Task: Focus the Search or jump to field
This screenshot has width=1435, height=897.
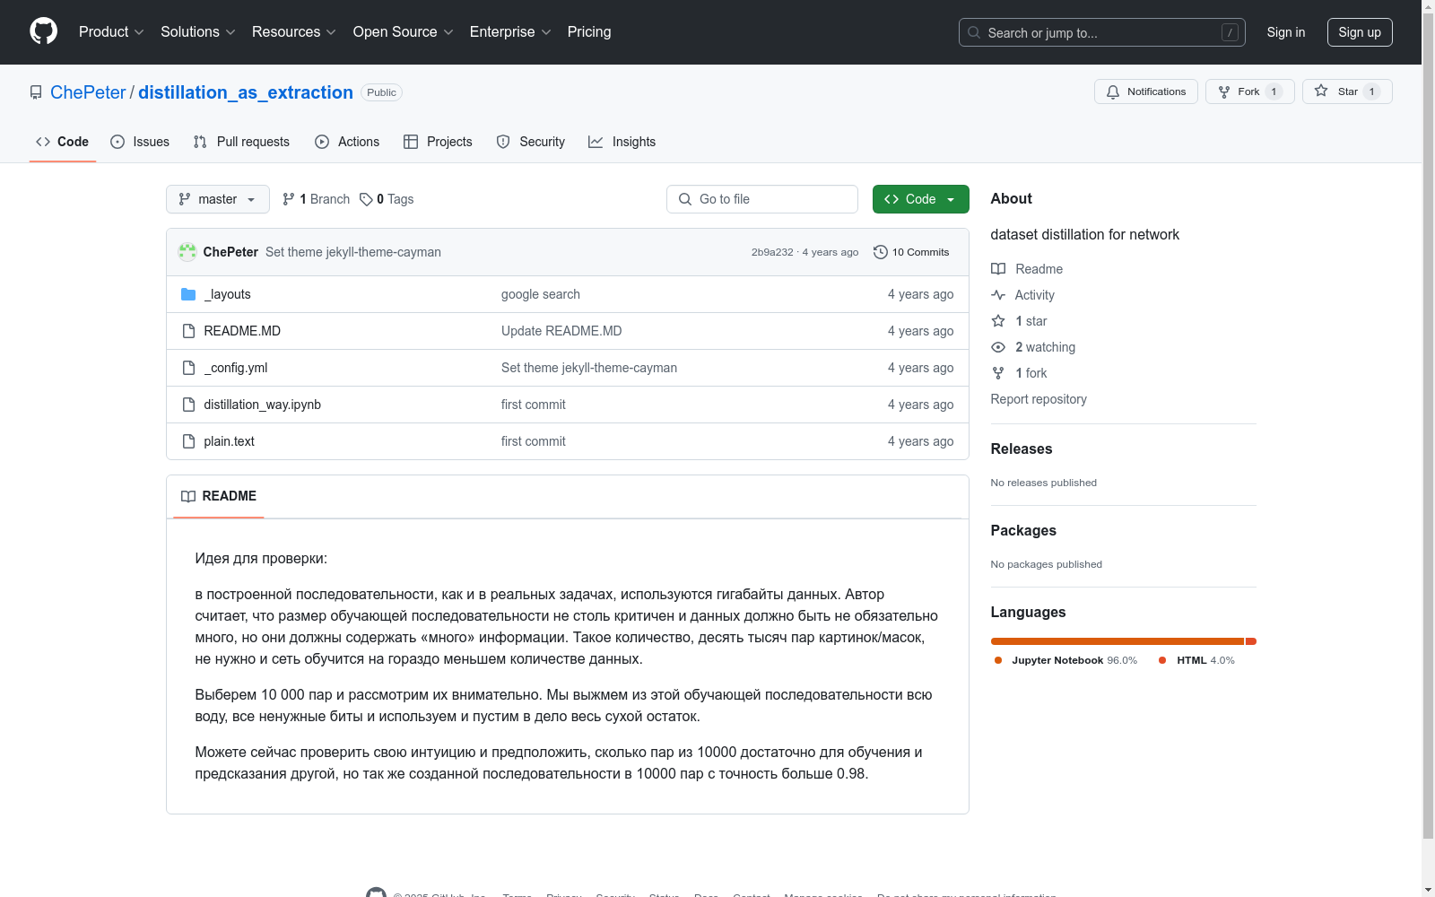Action: point(1102,32)
